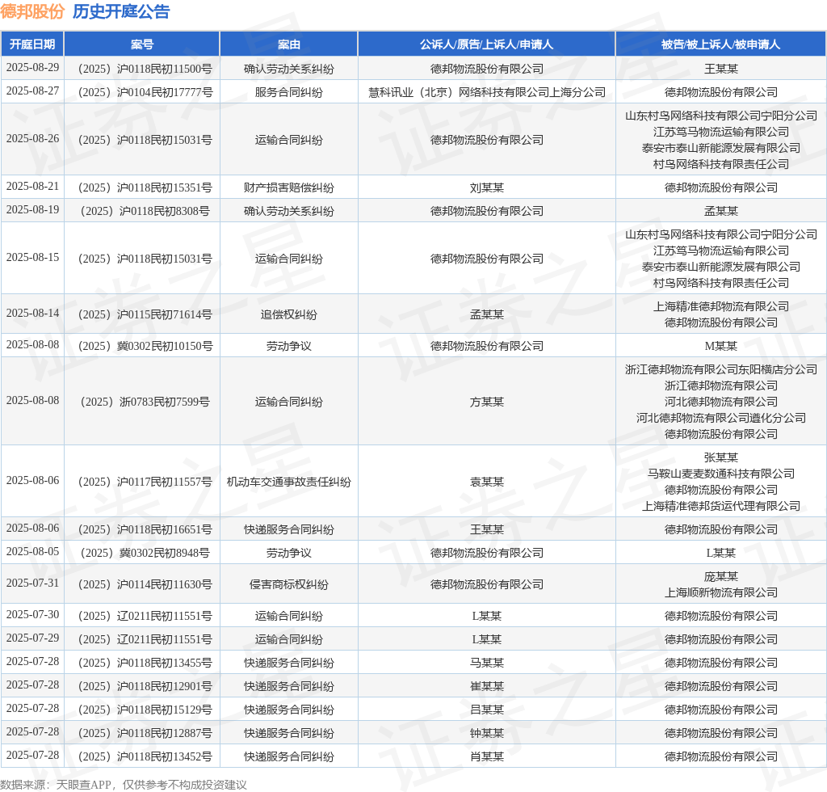This screenshot has height=792, width=827.
Task: Click the 历史开庭公告 heading
Action: pyautogui.click(x=121, y=11)
